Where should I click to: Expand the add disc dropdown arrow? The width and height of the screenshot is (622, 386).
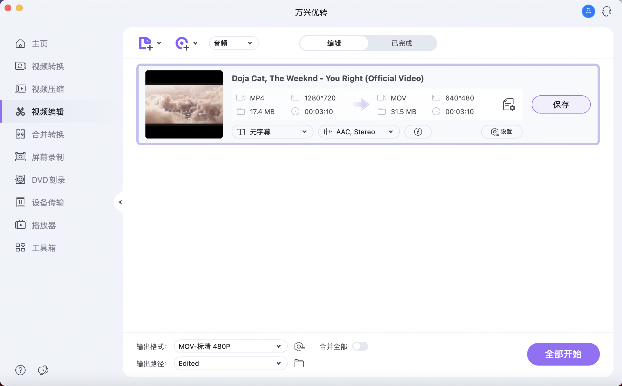coord(195,43)
